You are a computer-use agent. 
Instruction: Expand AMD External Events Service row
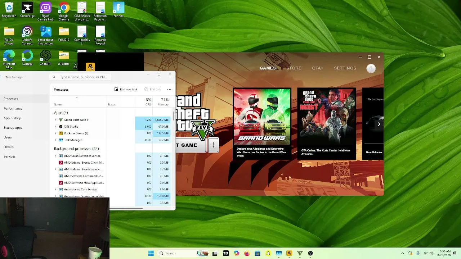[x=55, y=169]
